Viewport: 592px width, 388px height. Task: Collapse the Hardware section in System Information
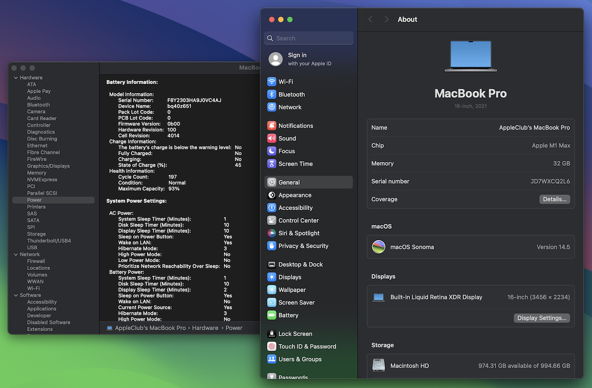[16, 78]
